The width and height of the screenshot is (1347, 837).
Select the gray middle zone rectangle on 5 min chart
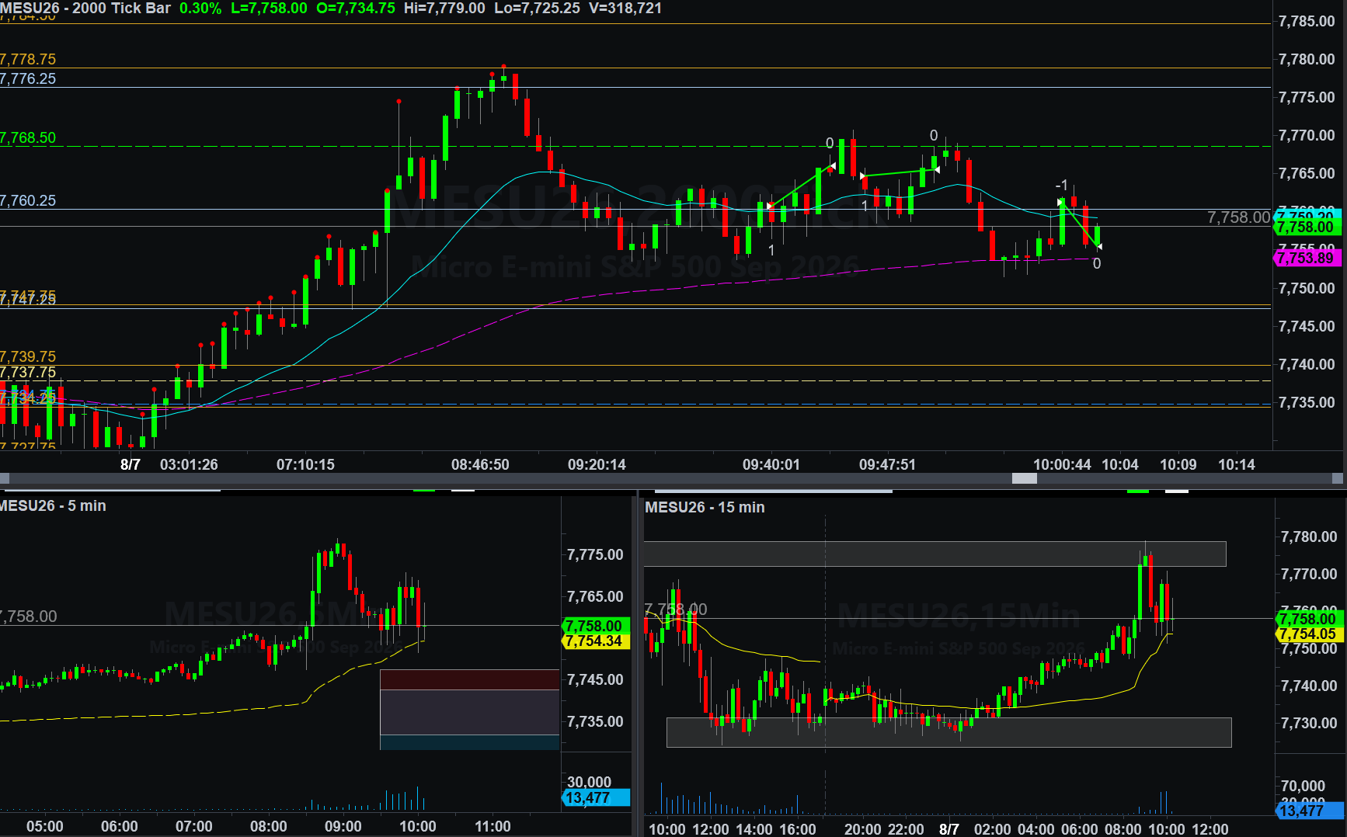tap(469, 712)
